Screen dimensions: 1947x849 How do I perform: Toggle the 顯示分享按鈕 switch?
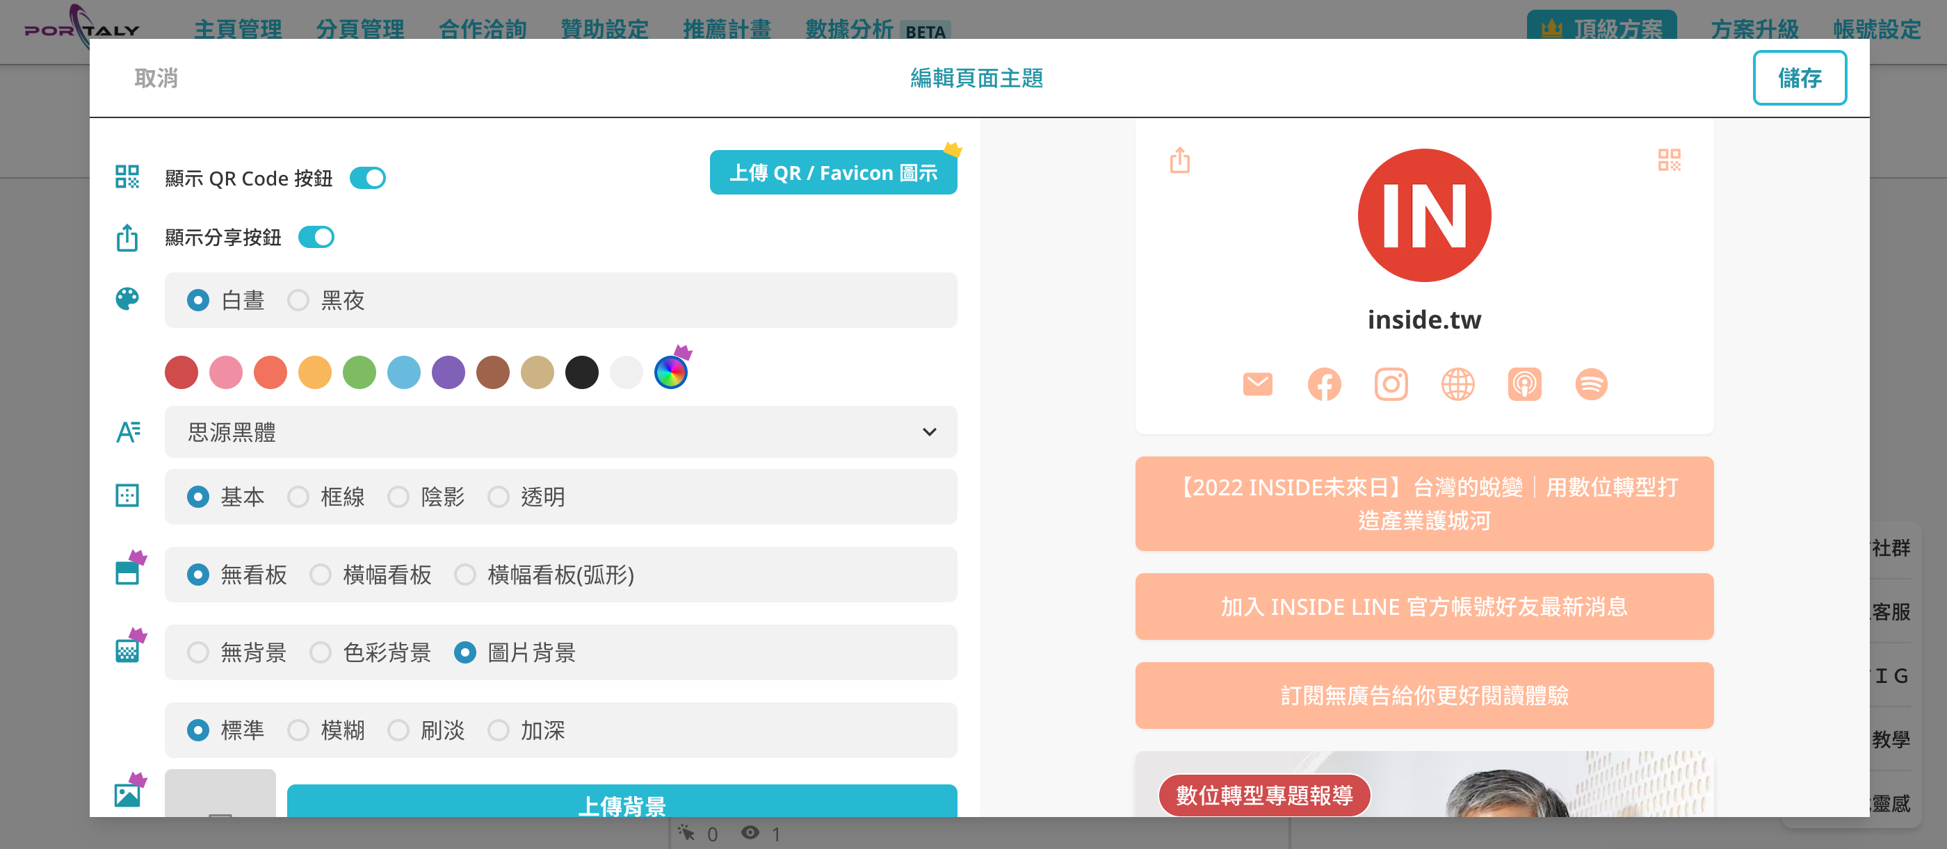point(316,237)
